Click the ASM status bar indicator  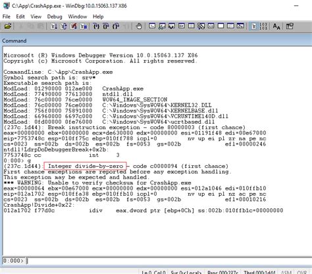pyautogui.click(x=286, y=272)
